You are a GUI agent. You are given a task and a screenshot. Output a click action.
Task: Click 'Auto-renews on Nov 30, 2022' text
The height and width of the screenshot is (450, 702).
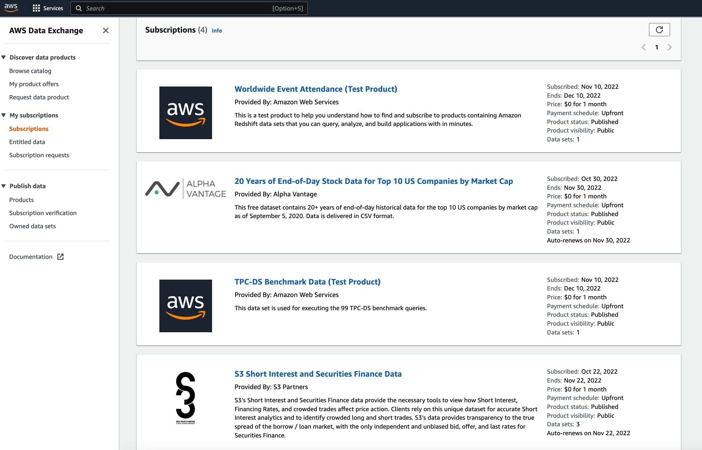coord(588,240)
